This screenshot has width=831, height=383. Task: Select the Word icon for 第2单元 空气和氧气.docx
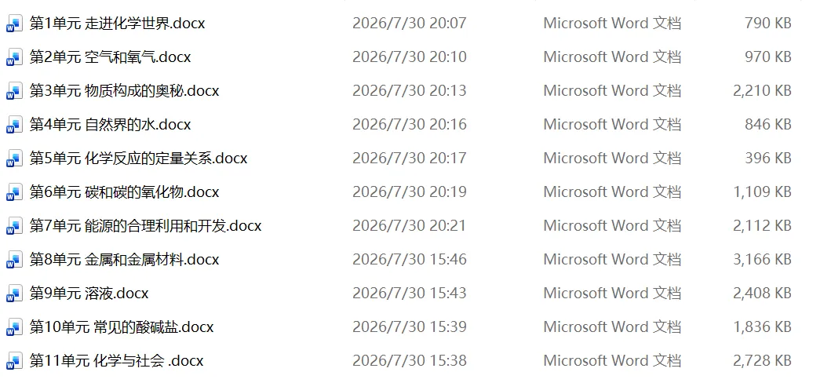pyautogui.click(x=14, y=58)
